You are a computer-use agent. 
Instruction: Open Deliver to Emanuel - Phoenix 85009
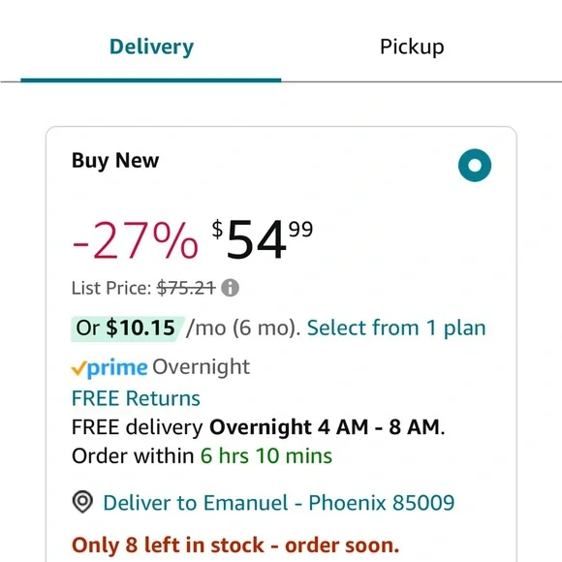(x=279, y=503)
